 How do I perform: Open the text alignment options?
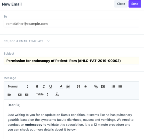click(x=9, y=94)
